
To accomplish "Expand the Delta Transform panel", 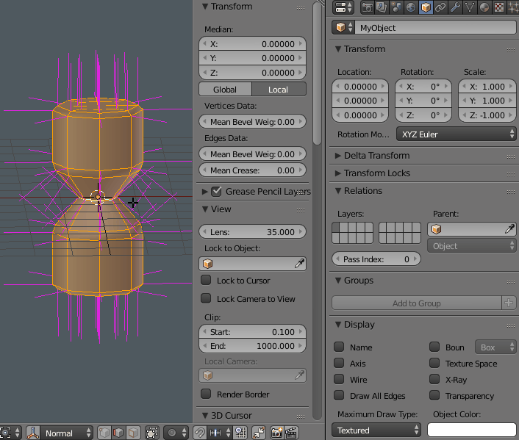I will tap(338, 156).
